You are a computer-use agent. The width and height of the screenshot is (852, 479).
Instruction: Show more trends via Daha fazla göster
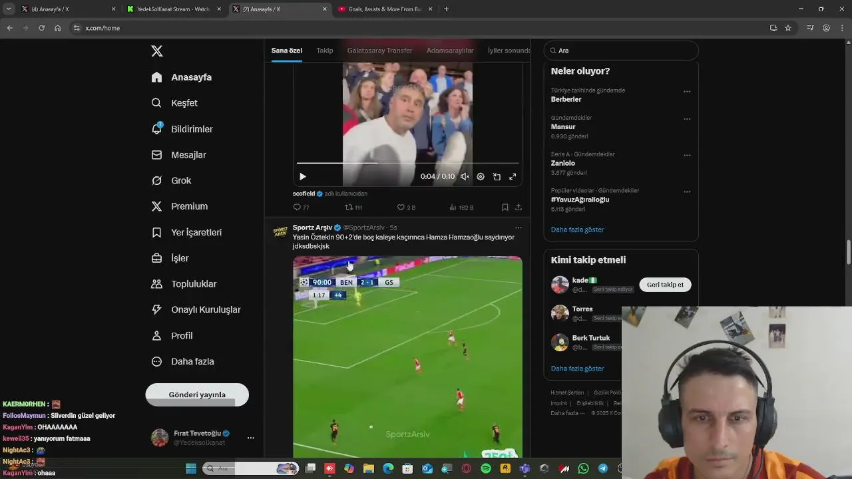577,230
